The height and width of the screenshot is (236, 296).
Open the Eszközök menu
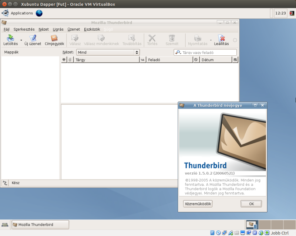click(92, 29)
